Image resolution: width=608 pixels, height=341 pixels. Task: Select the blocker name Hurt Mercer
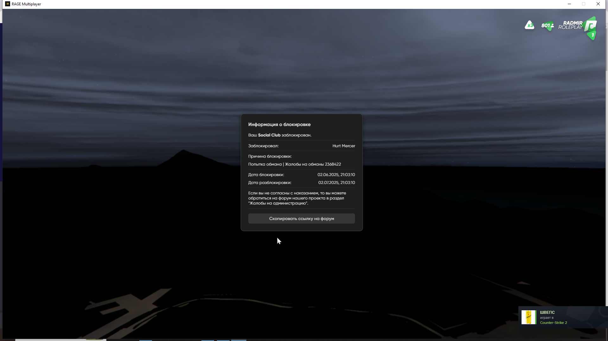pyautogui.click(x=344, y=146)
